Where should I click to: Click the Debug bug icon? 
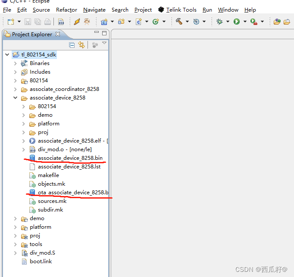pyautogui.click(x=219, y=22)
